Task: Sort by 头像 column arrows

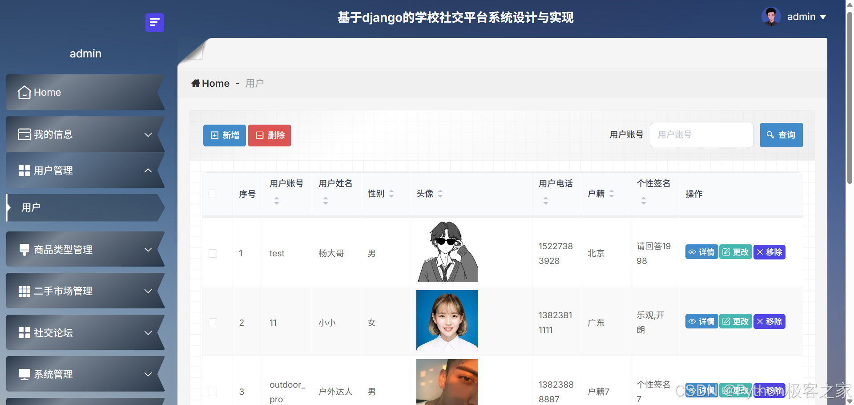Action: pyautogui.click(x=440, y=194)
